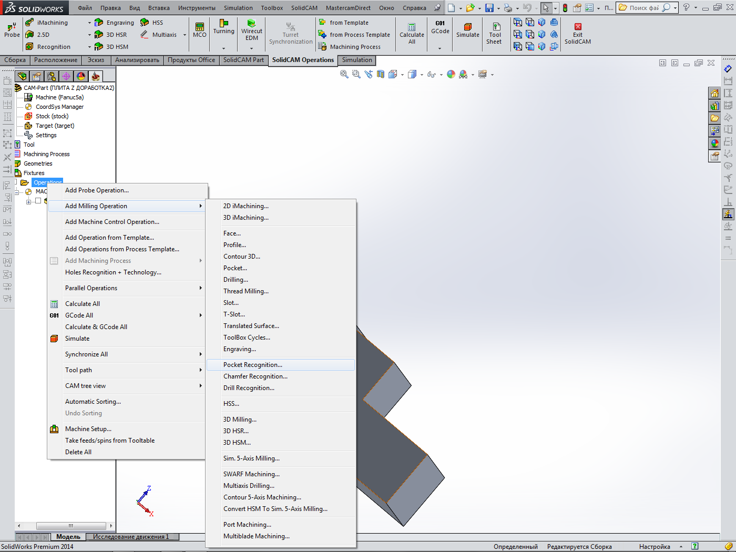Open the SolidCAM menu in menu bar

coord(304,8)
